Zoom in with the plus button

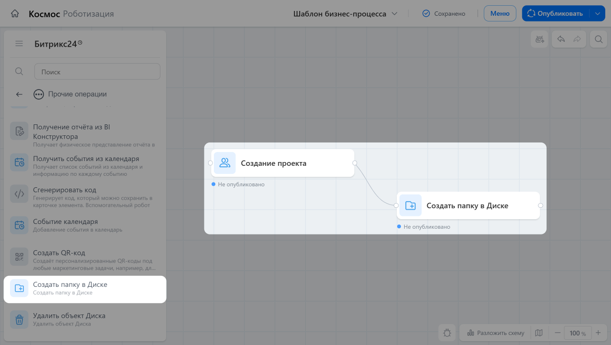599,333
